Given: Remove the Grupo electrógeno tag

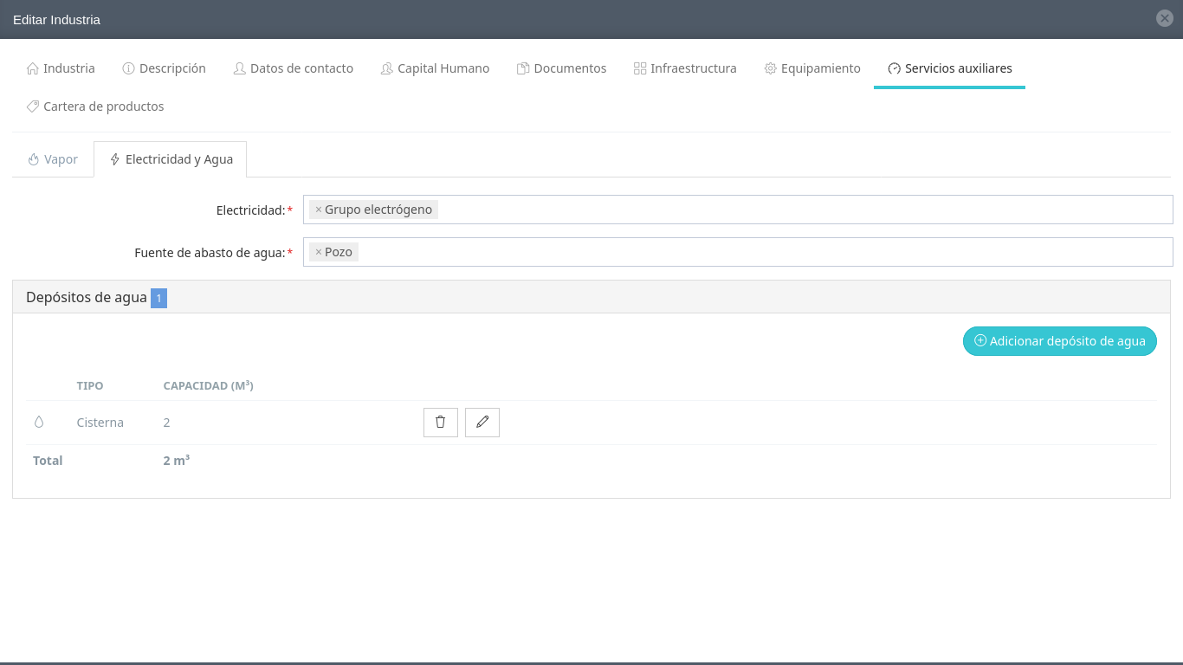Looking at the screenshot, I should pyautogui.click(x=319, y=210).
